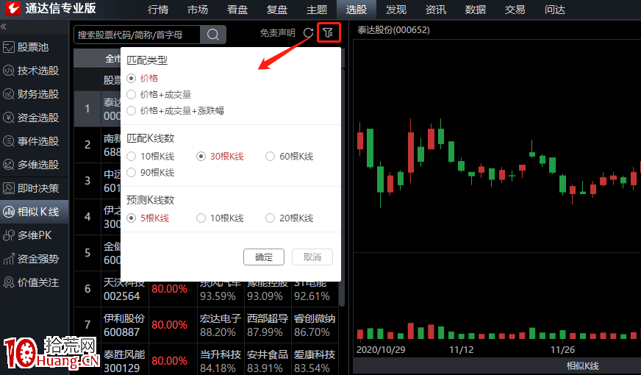Choose 10根K线 under 预测K线数

pos(220,218)
